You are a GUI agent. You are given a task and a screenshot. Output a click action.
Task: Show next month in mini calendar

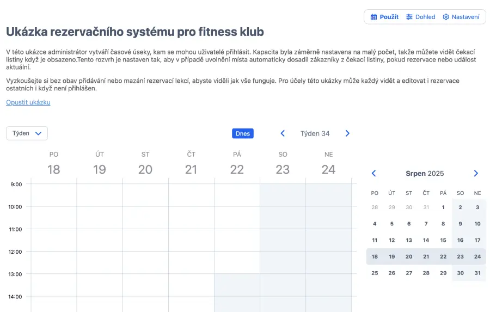click(476, 174)
